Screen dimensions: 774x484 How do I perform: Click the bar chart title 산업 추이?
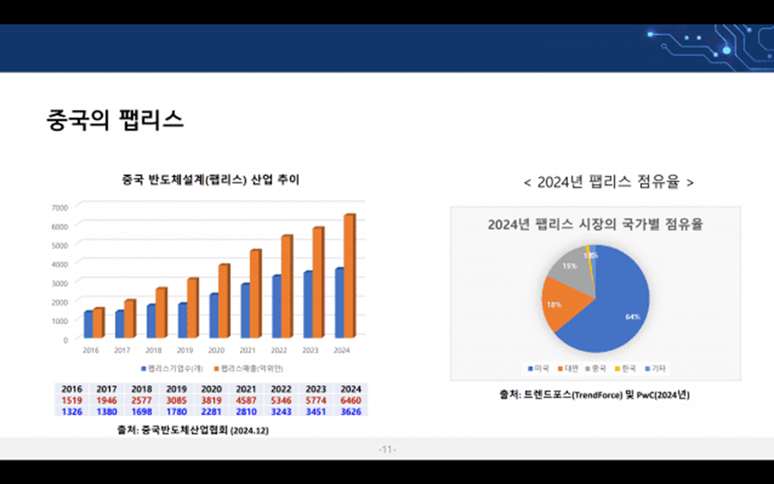210,180
